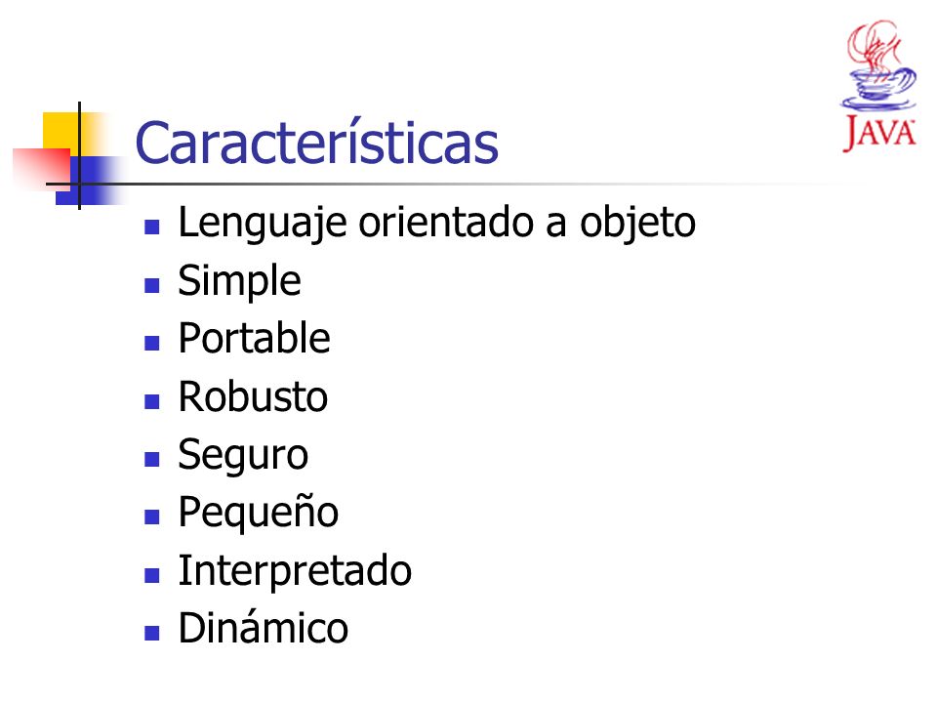Select the Interpretado list item
This screenshot has height=703, width=937.
(295, 572)
